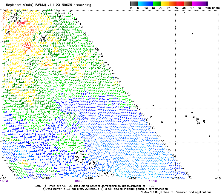This screenshot has height=194, width=221.
Task: Click the '35' legend scale label
Action: coord(184,8)
